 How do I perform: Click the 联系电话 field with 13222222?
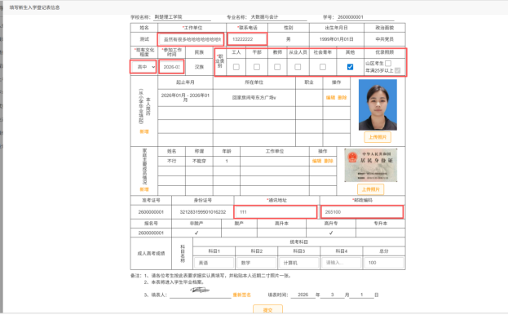247,39
